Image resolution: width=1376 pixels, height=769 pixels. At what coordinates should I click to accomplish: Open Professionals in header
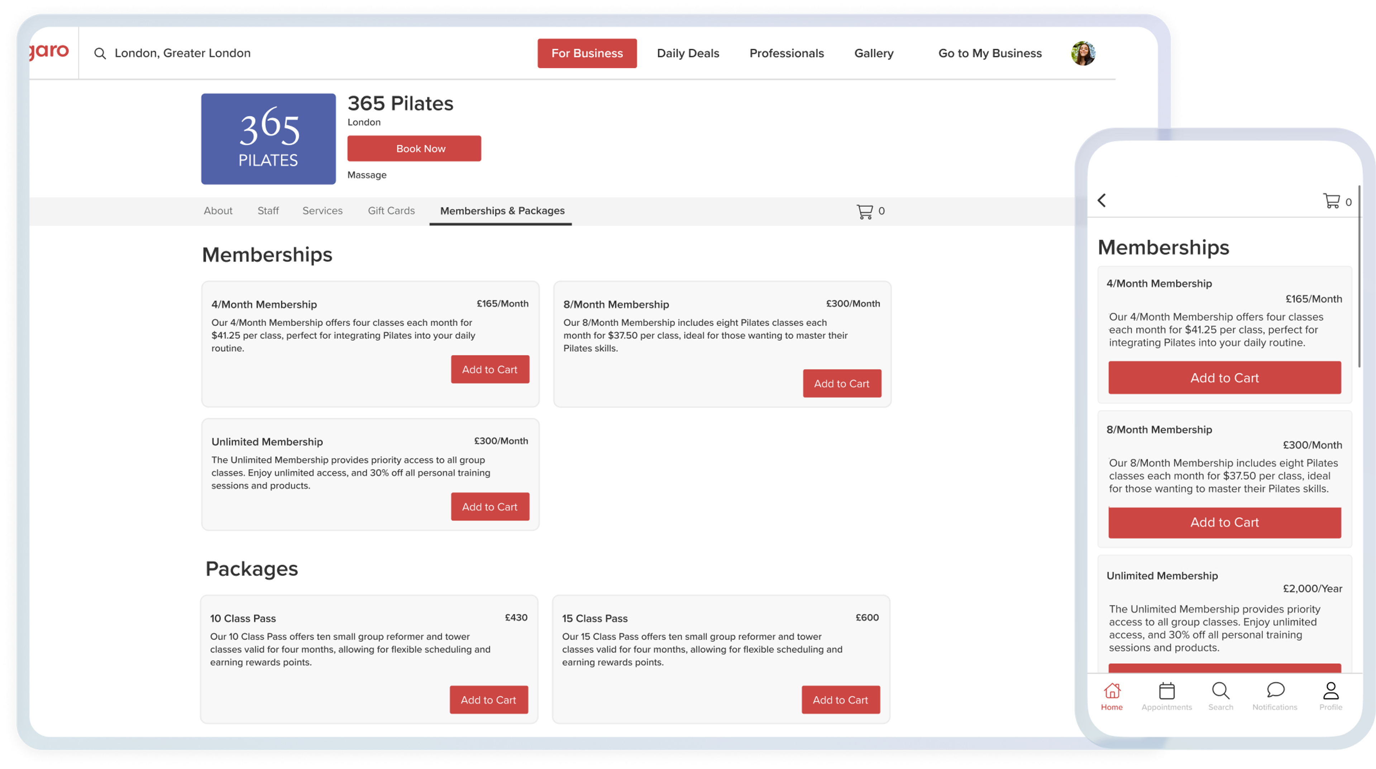[786, 53]
